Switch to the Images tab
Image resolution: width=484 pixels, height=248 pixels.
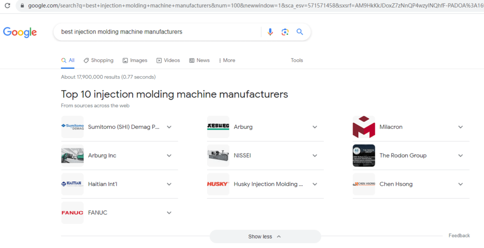pyautogui.click(x=135, y=60)
